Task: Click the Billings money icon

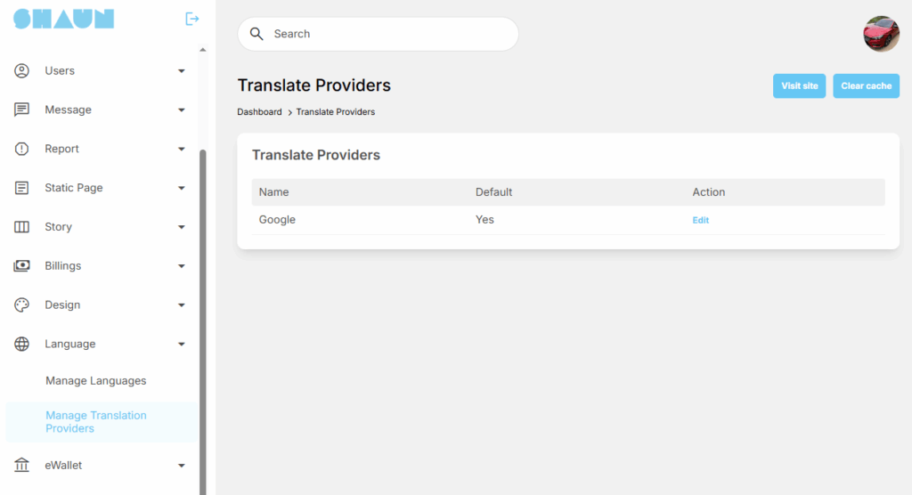Action: (x=22, y=266)
